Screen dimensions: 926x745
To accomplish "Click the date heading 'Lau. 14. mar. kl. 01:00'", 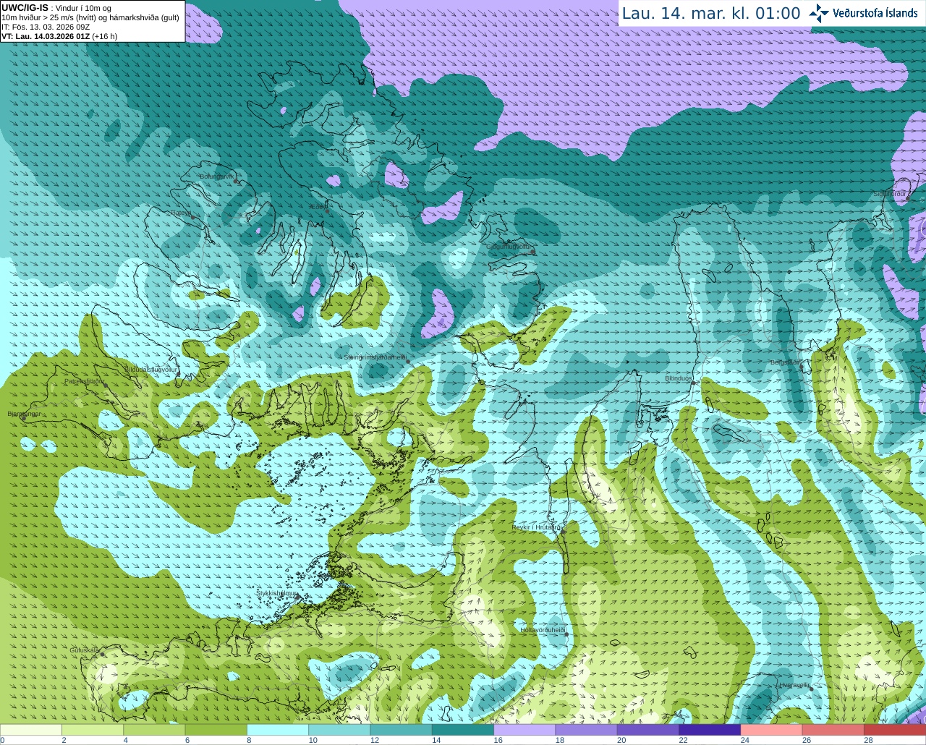I will point(711,14).
